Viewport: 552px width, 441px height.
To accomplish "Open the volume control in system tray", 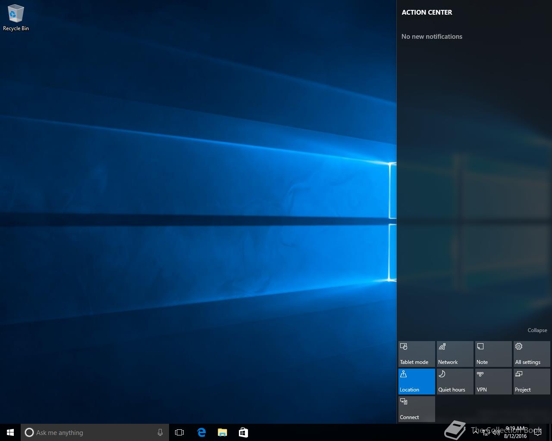I will (x=496, y=432).
